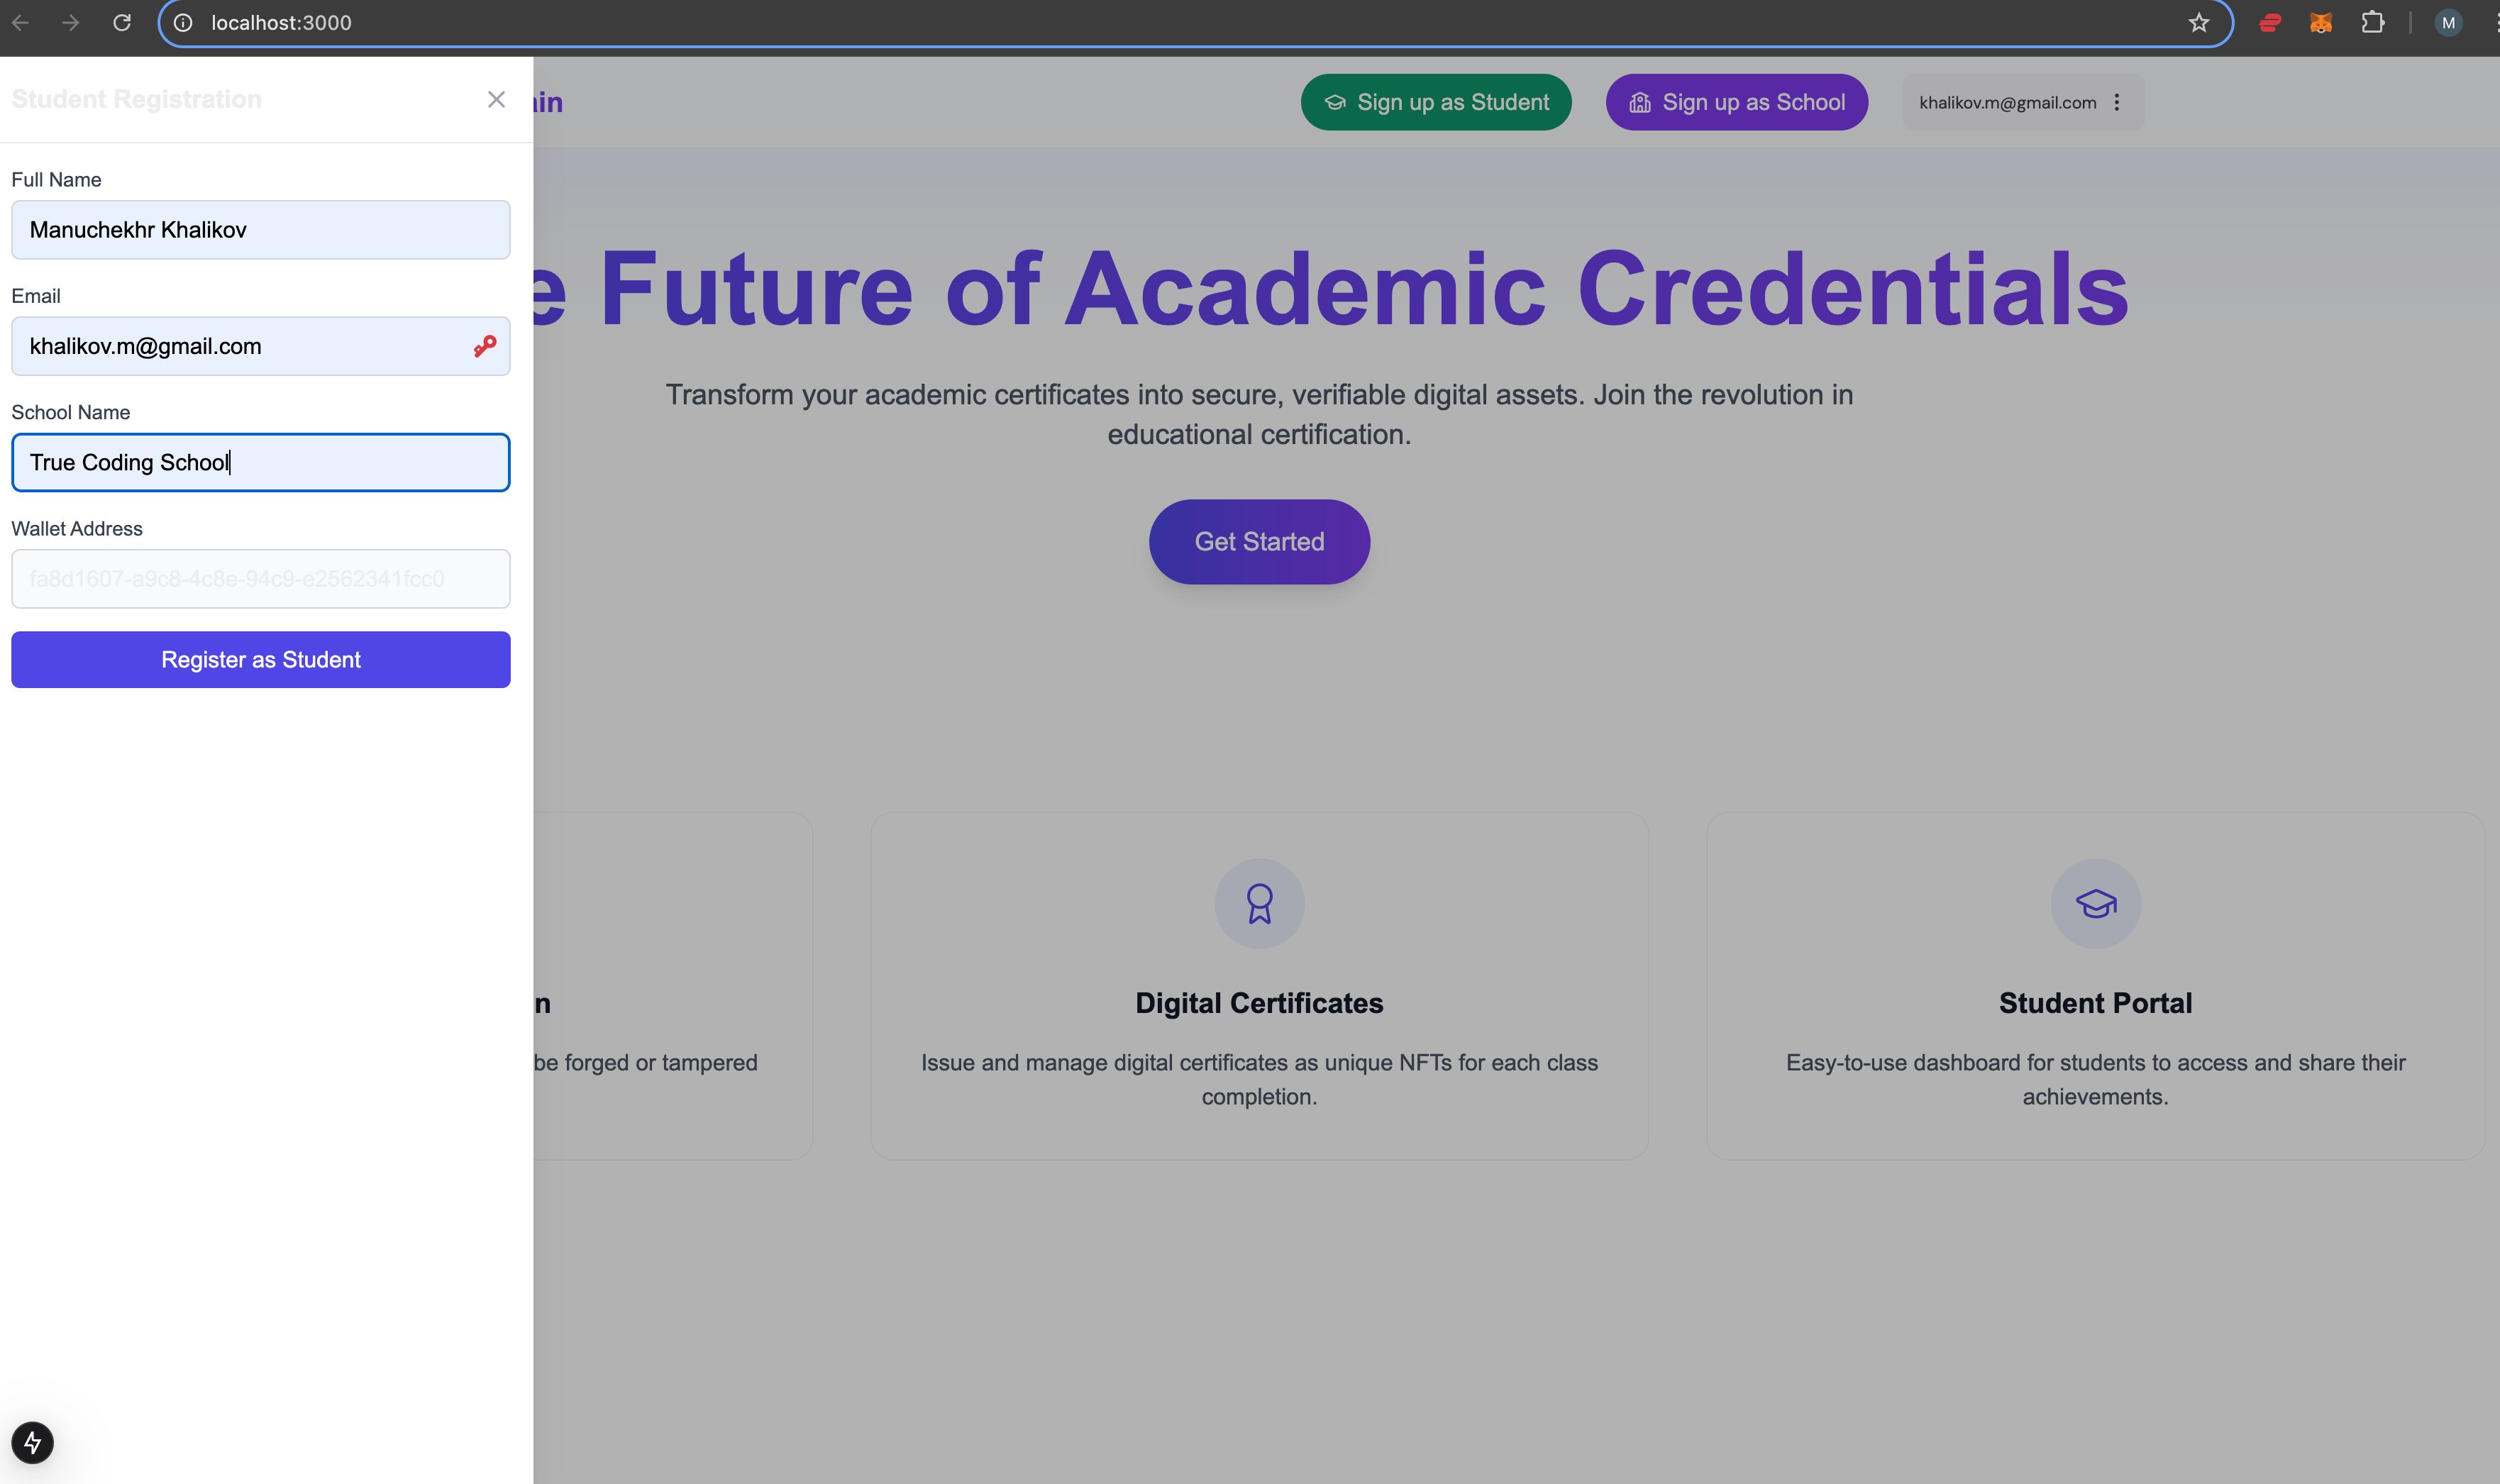Click Sign up as Student button
The width and height of the screenshot is (2500, 1484).
click(x=1438, y=102)
